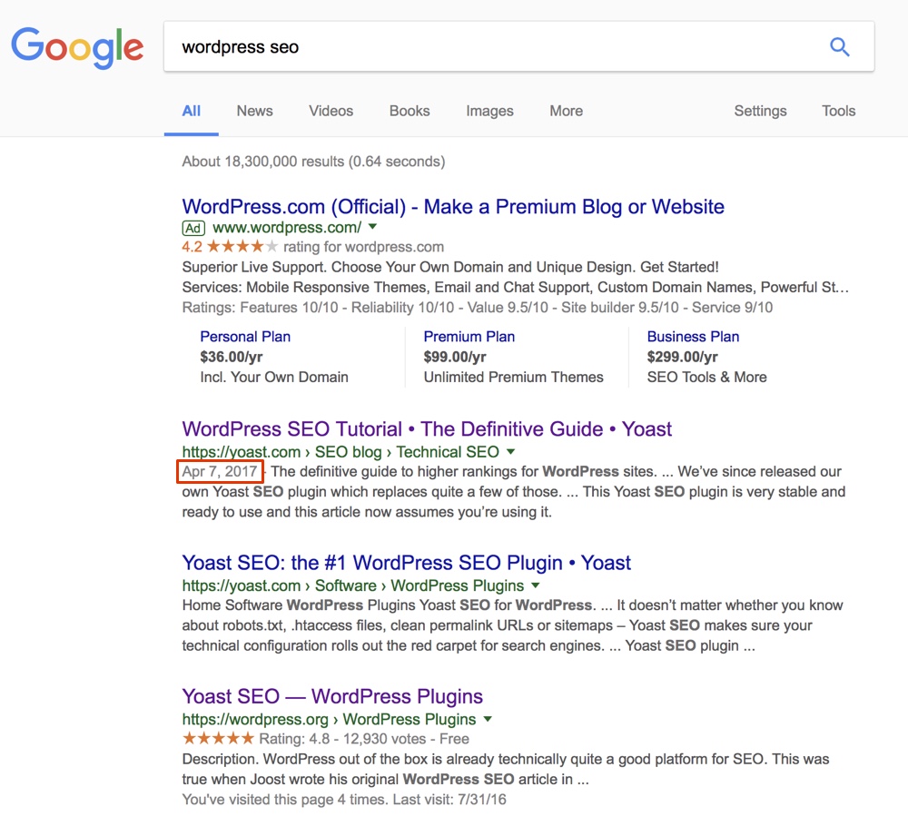Screen dimensions: 908x826
Task: Open the More search menu
Action: coord(567,111)
